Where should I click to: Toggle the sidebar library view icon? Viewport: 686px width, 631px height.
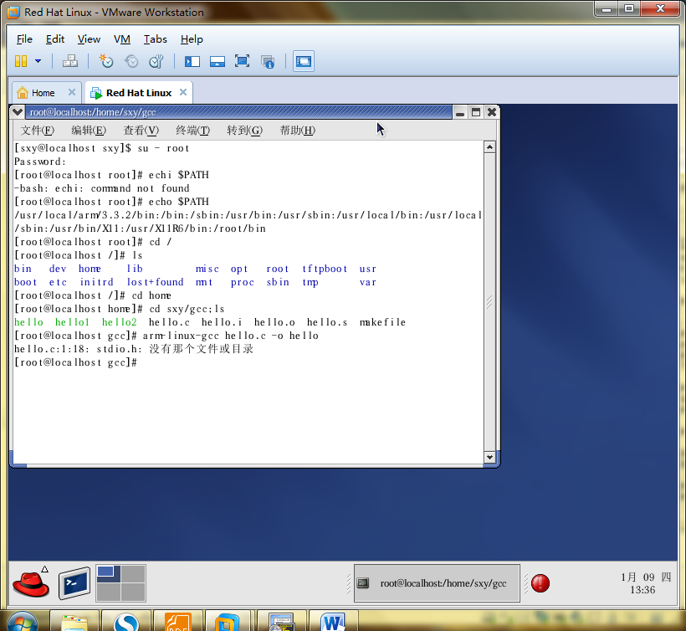point(192,61)
